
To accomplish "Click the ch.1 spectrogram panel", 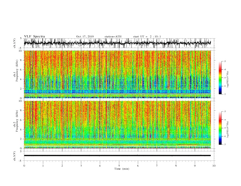I will tap(117, 74).
